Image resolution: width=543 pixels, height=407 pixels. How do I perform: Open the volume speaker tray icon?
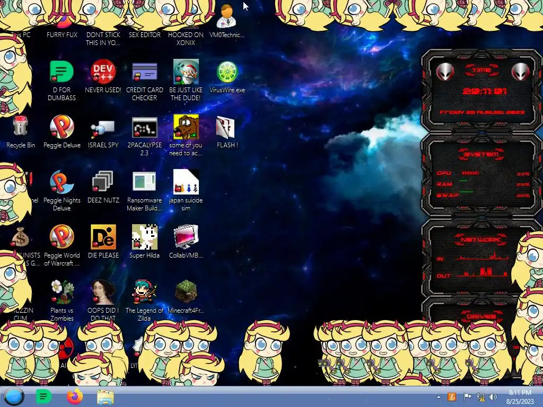click(x=493, y=396)
